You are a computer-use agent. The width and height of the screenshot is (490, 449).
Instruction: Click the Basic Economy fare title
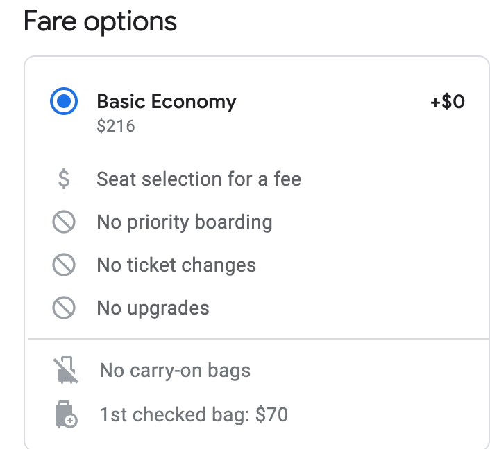(167, 102)
